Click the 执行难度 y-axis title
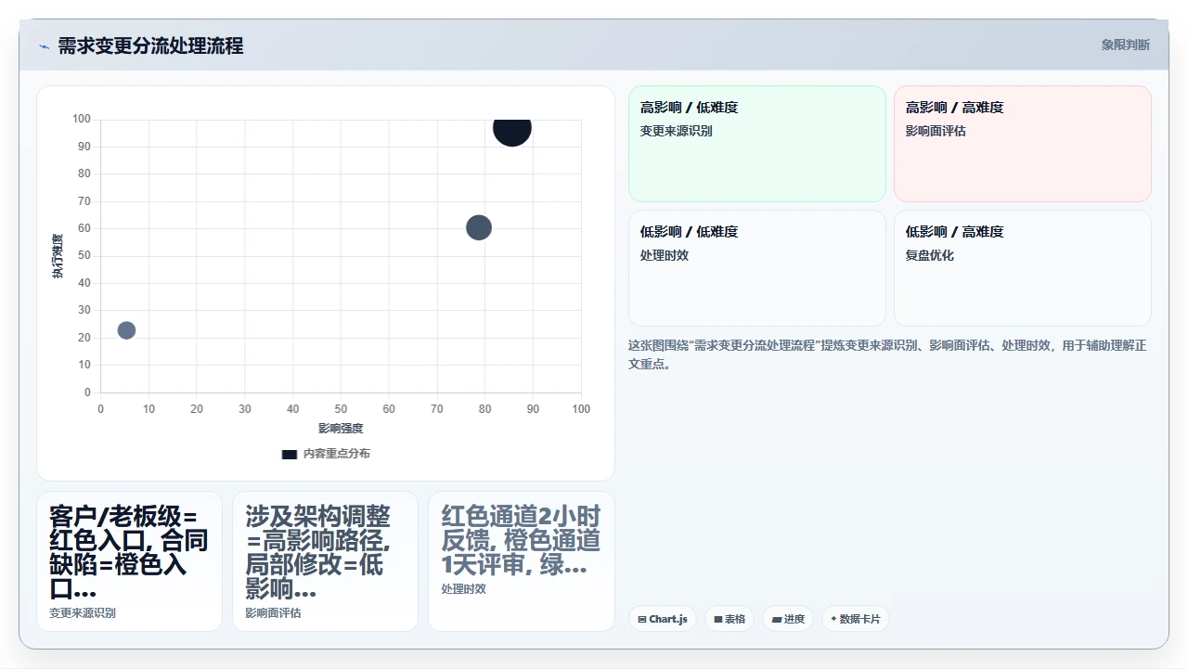 click(58, 256)
